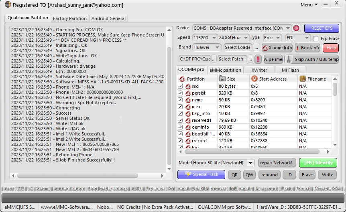Click the Write button
346x212 pixels.
327,175
